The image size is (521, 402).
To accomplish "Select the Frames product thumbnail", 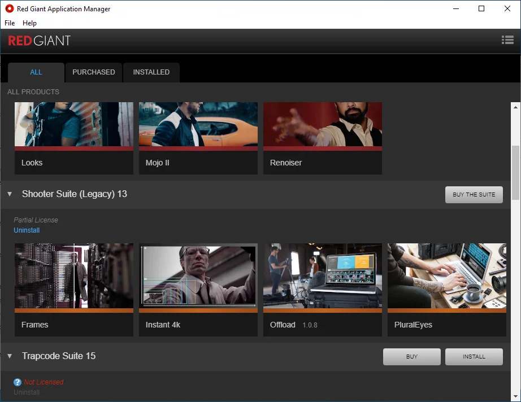I will tap(74, 276).
